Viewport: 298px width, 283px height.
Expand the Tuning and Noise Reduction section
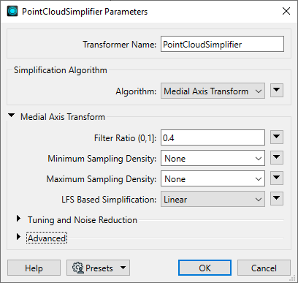click(18, 219)
